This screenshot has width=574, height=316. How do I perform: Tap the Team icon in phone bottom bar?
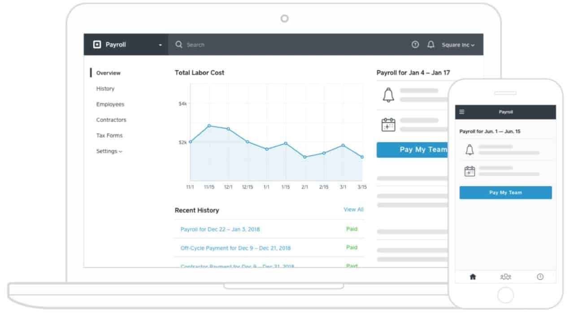[x=505, y=276]
